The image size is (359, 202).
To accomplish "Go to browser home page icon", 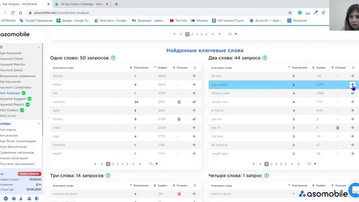I will coord(20,13).
